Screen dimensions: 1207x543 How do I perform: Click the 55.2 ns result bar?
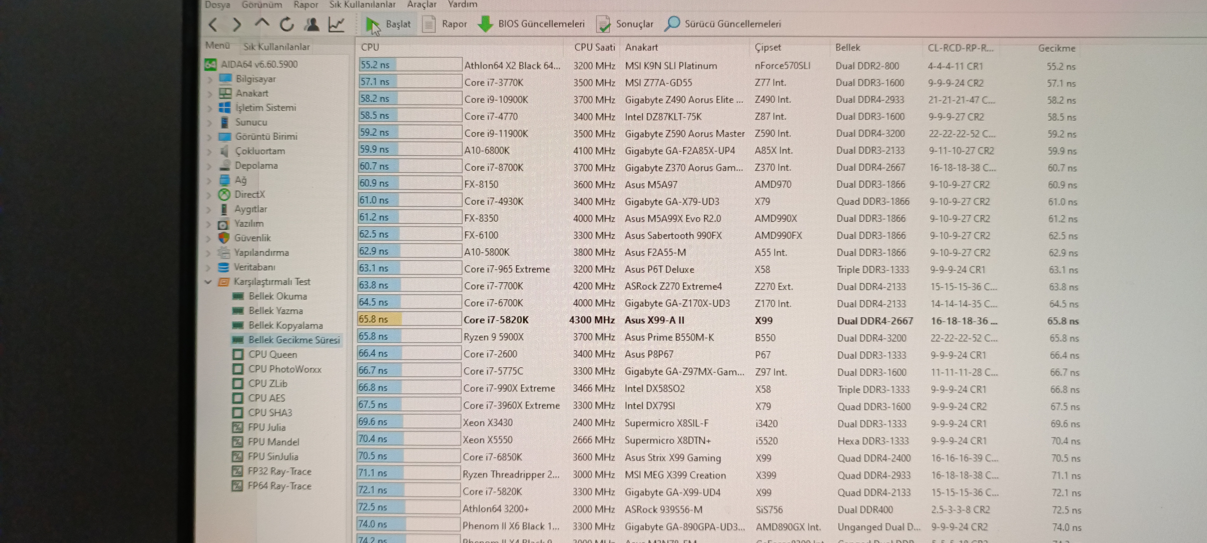tap(378, 65)
